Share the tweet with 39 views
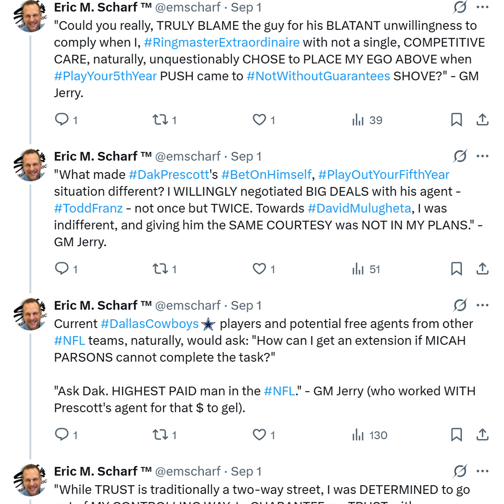Image resolution: width=504 pixels, height=504 pixels. coord(482,120)
